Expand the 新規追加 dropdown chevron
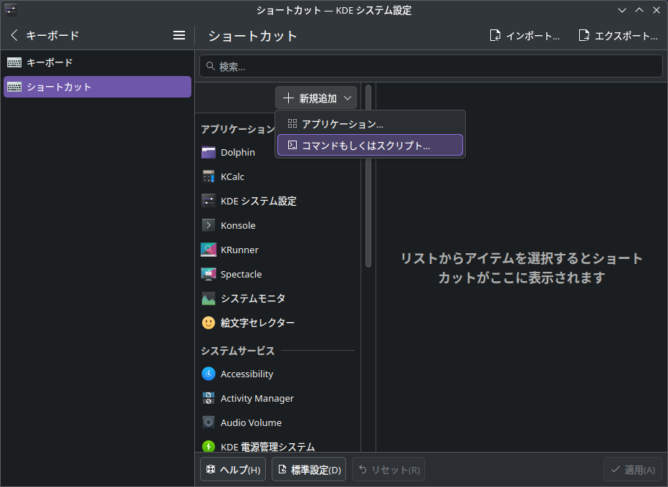The image size is (668, 487). click(x=348, y=98)
